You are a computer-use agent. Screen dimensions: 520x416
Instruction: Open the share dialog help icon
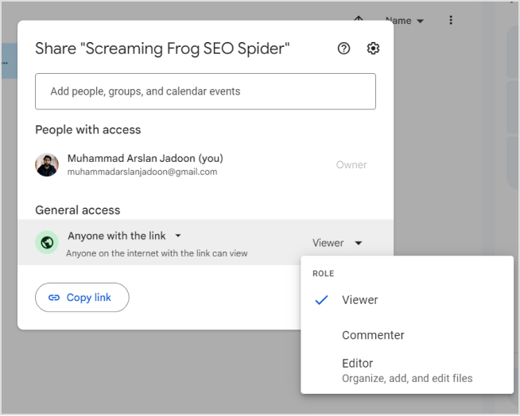tap(343, 48)
